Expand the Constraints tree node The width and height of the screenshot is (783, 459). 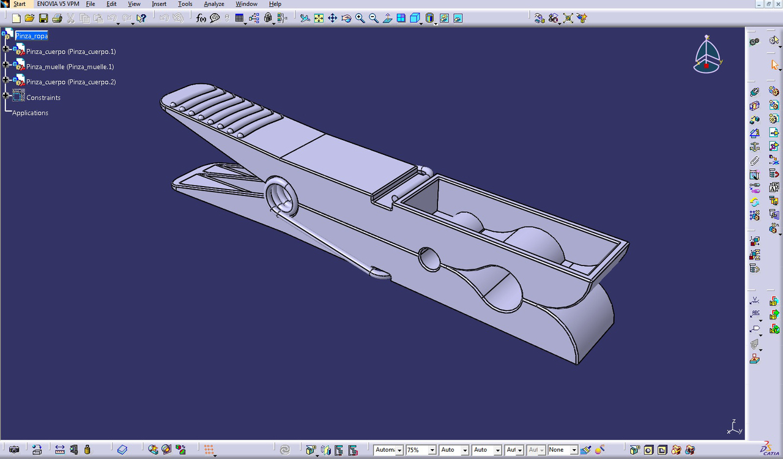point(6,95)
